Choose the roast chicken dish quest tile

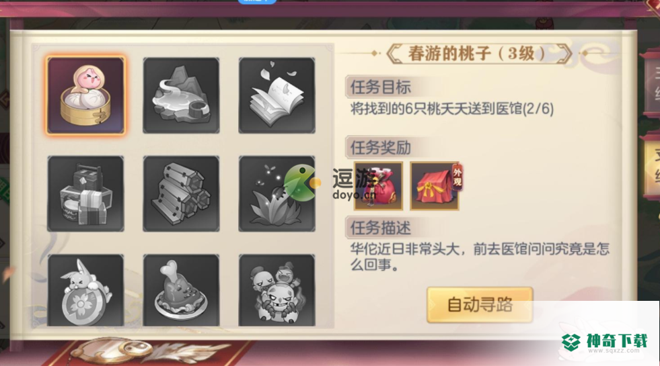pyautogui.click(x=181, y=290)
